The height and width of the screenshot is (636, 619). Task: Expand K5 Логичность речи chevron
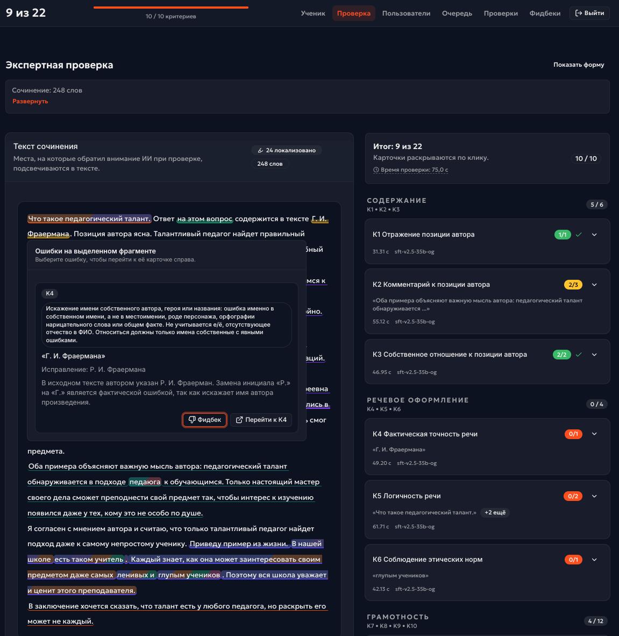pos(594,496)
